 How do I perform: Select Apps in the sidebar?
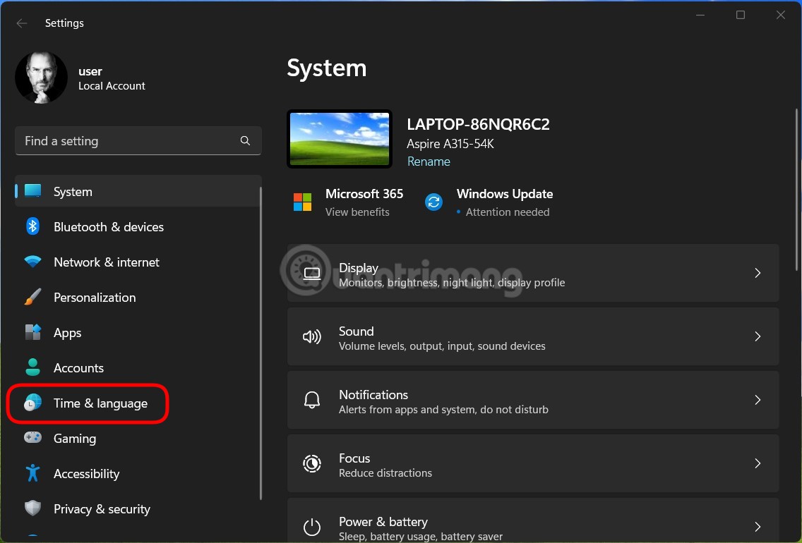tap(138, 332)
